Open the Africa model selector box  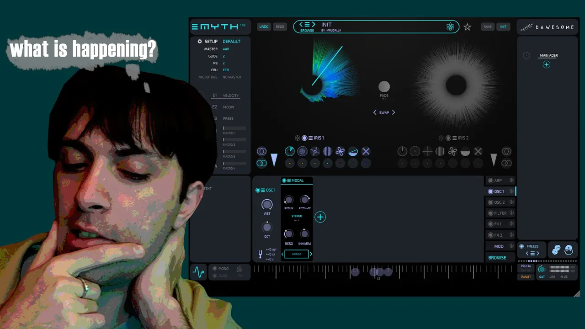297,254
